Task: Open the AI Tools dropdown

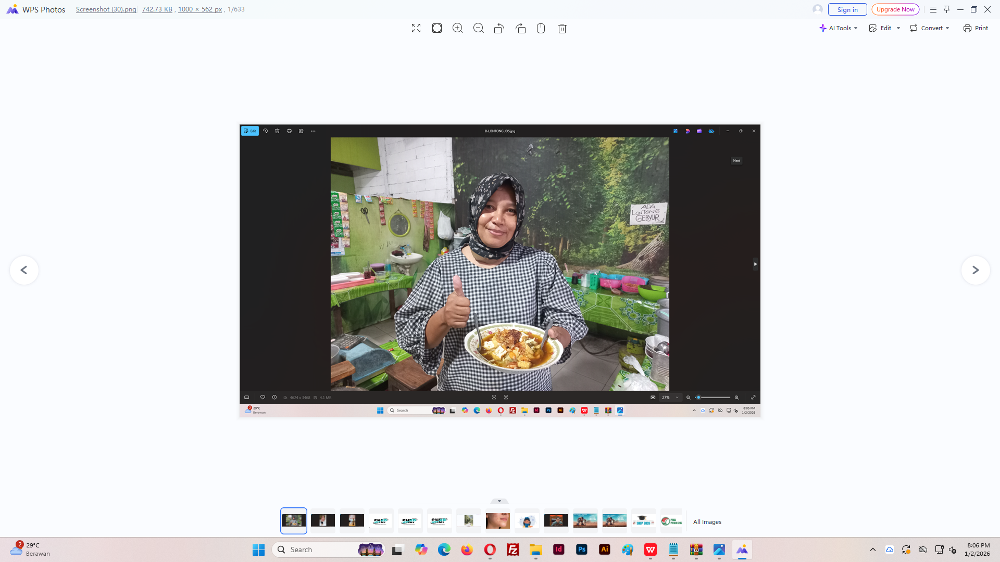Action: [838, 28]
